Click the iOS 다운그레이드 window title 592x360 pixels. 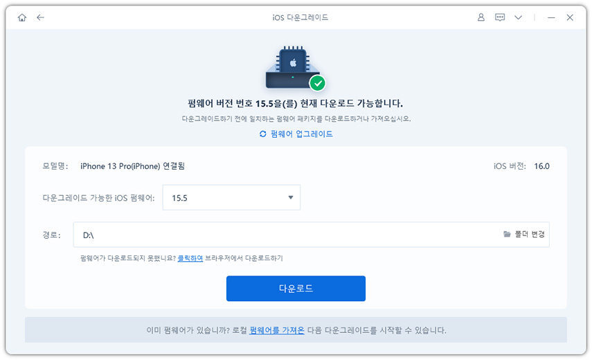300,17
